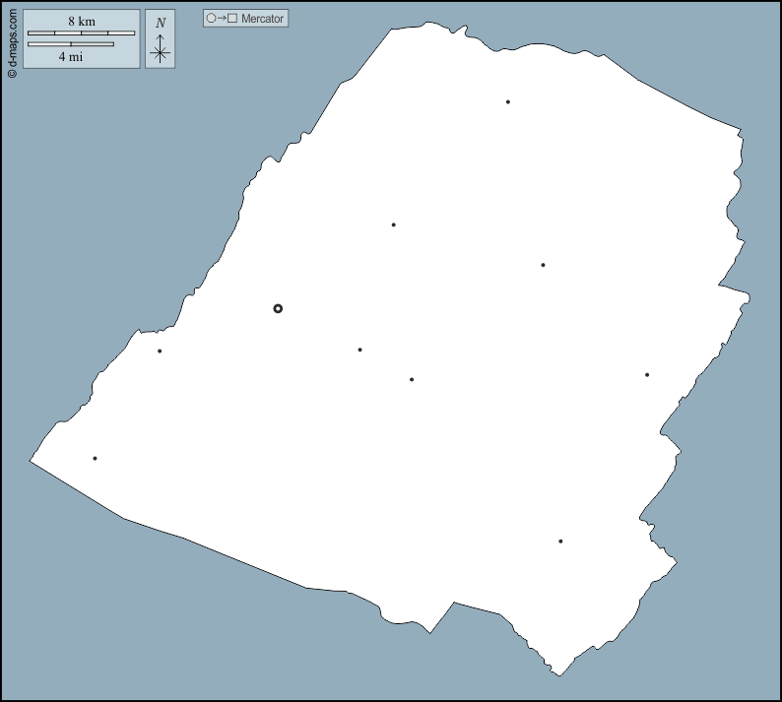The width and height of the screenshot is (782, 702).
Task: Click the miles scale bar
Action: coord(70,44)
